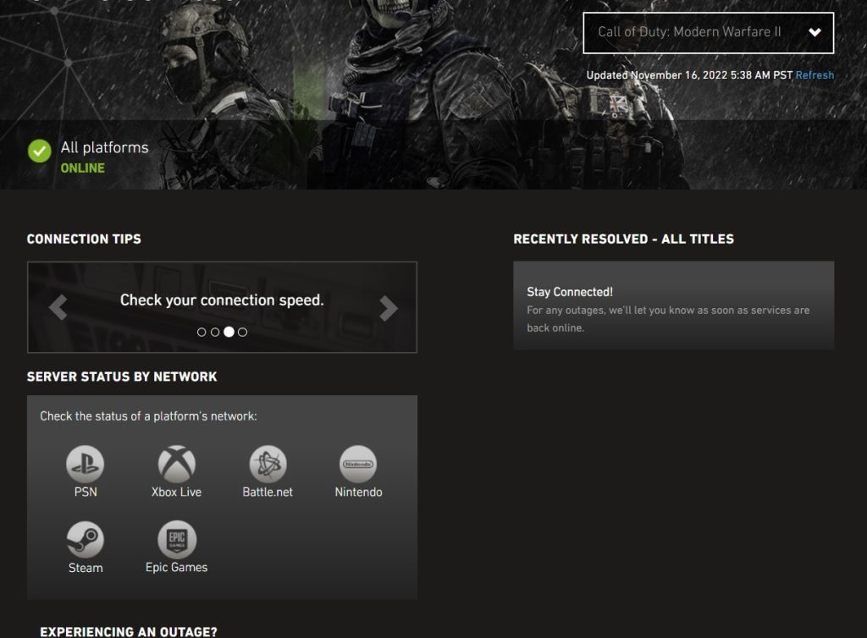Open PSN network status icon

86,464
